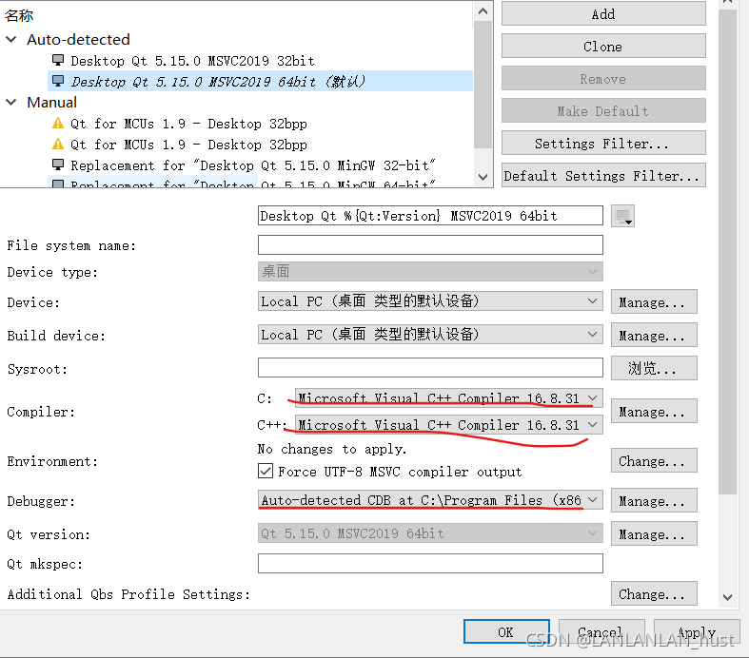Collapse the Auto-detected kits group
This screenshot has width=749, height=658.
11,39
